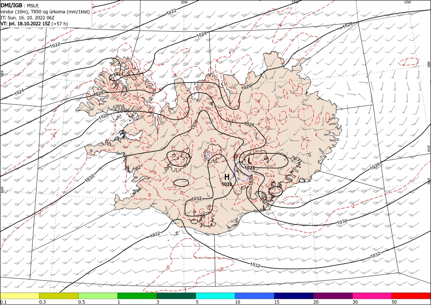This screenshot has width=431, height=305.
Task: Pick the light green 0.5–1 legend band
Action: [98, 296]
